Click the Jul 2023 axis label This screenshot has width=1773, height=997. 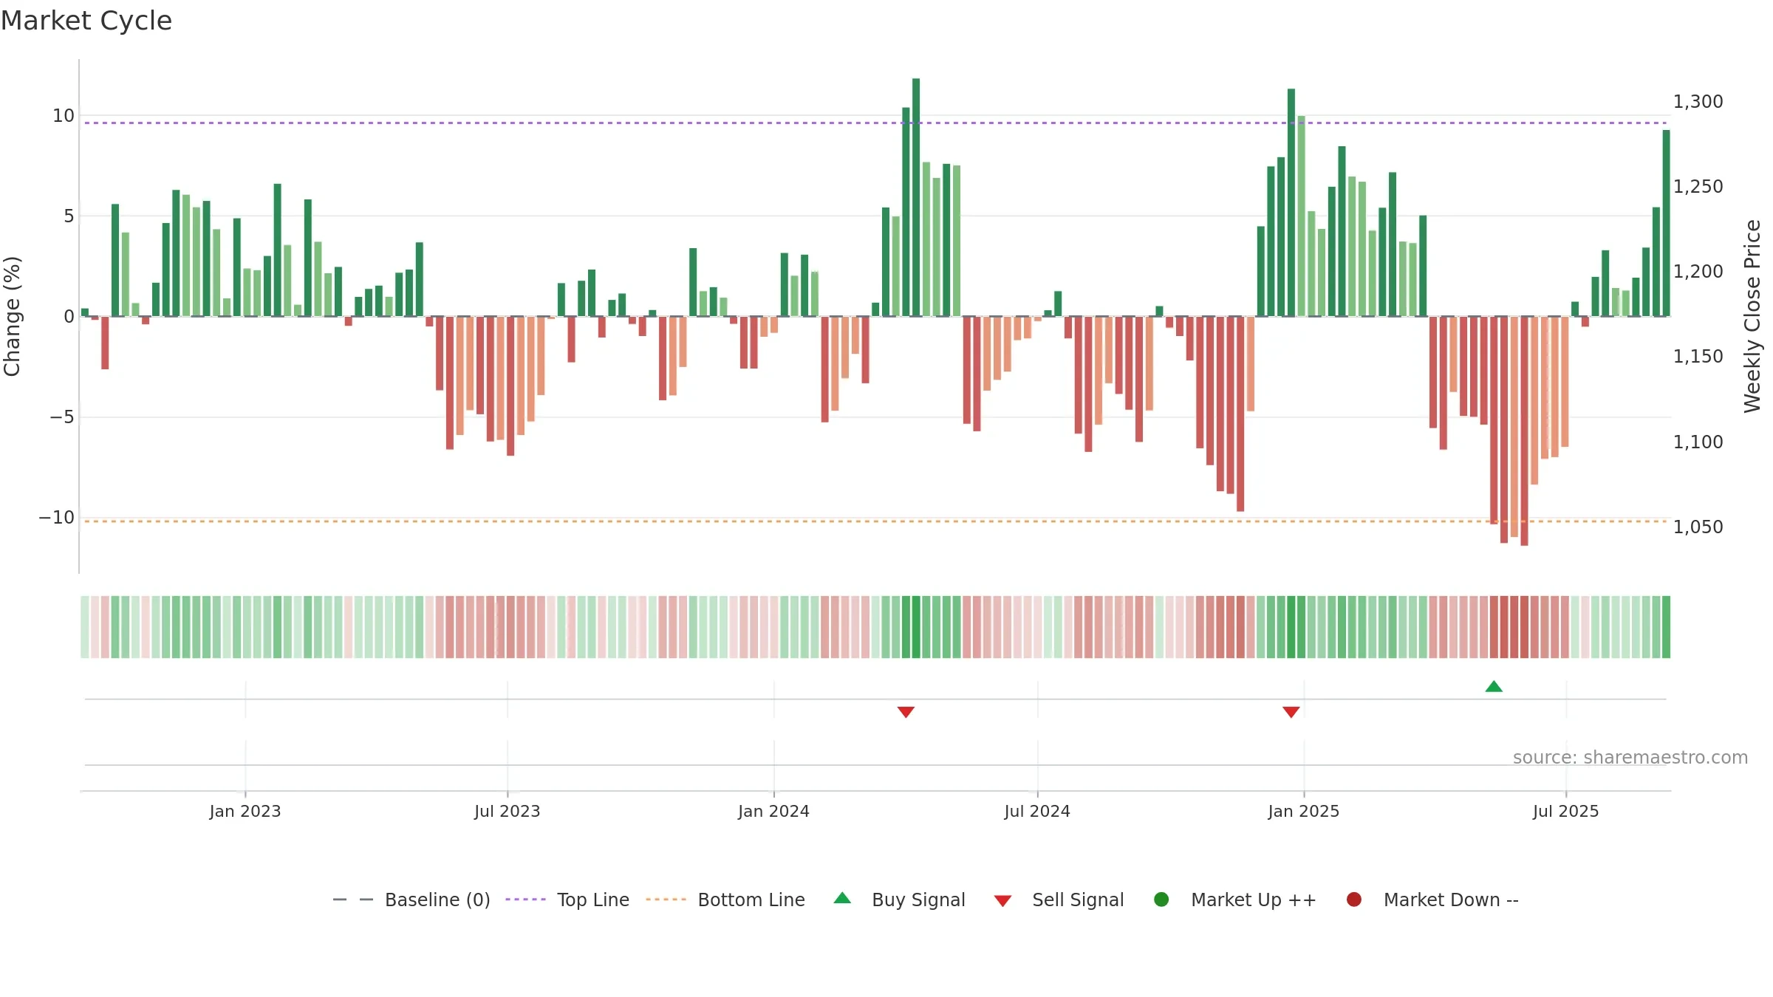[508, 811]
